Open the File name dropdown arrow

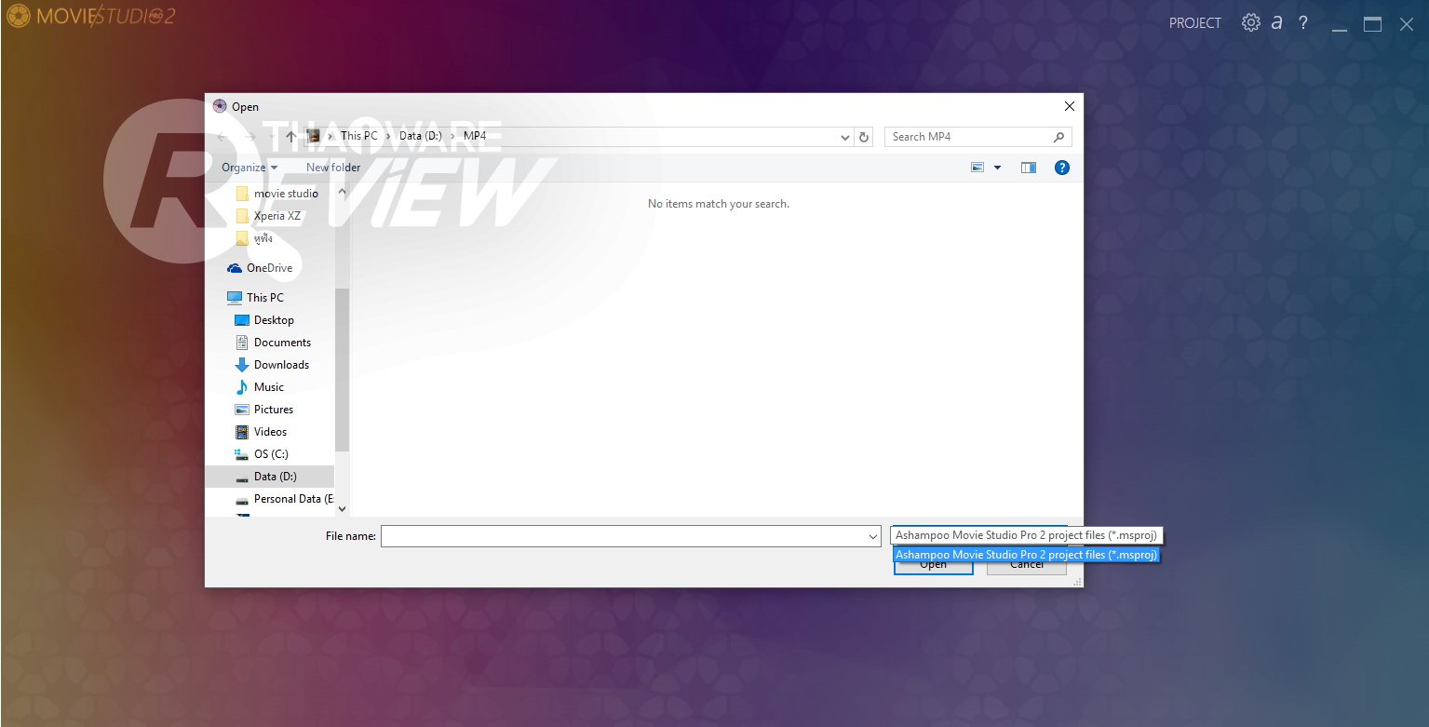pos(873,536)
